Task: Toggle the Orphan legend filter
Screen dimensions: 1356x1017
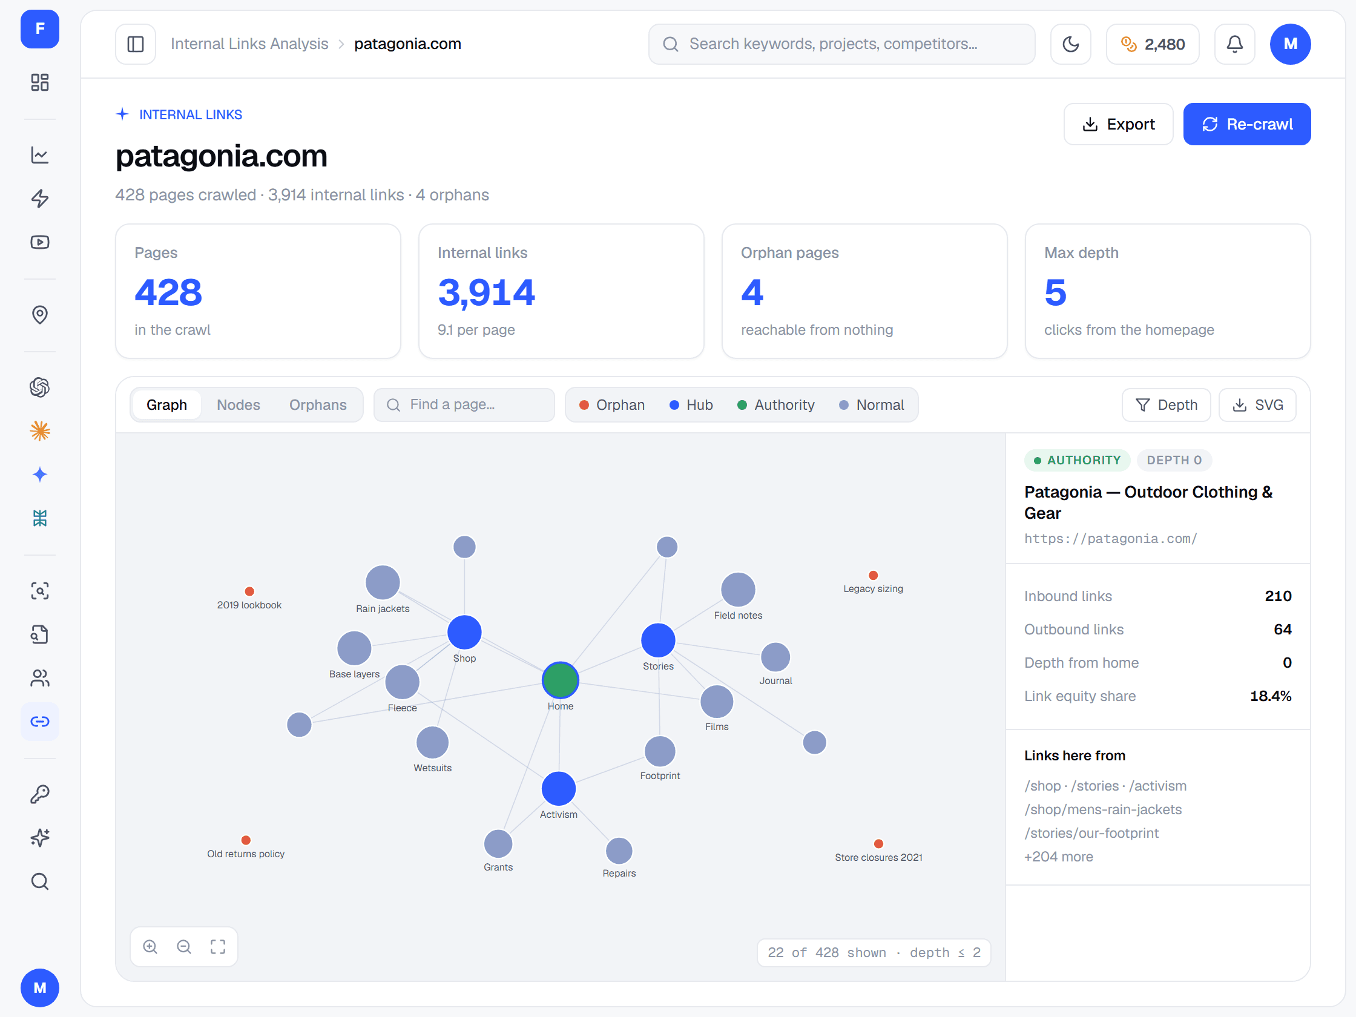Action: [x=612, y=405]
